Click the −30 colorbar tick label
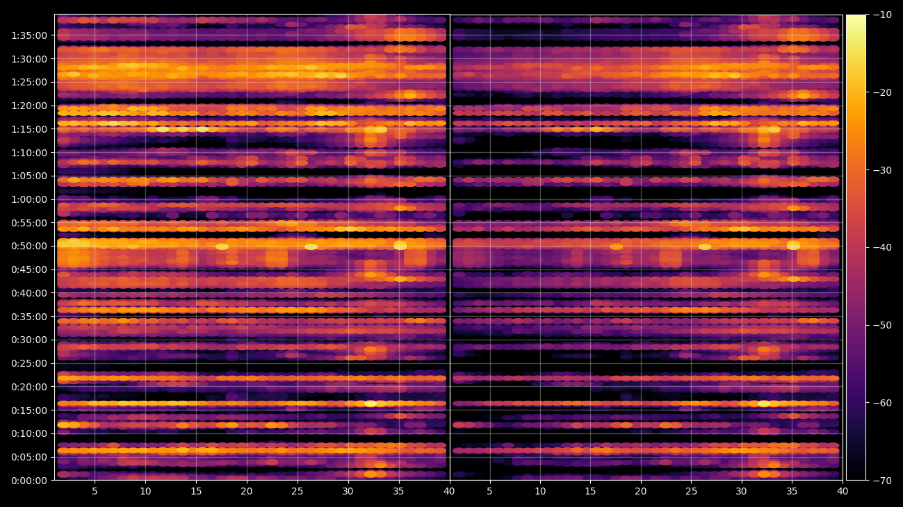The image size is (903, 507). coord(881,170)
